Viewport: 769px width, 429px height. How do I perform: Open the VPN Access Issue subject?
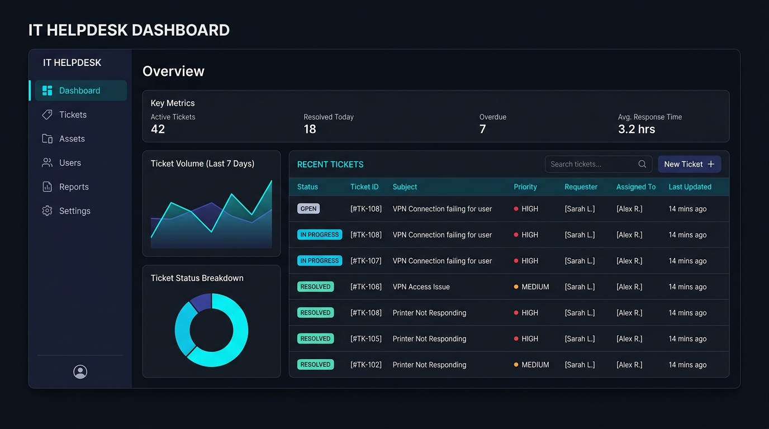(421, 287)
